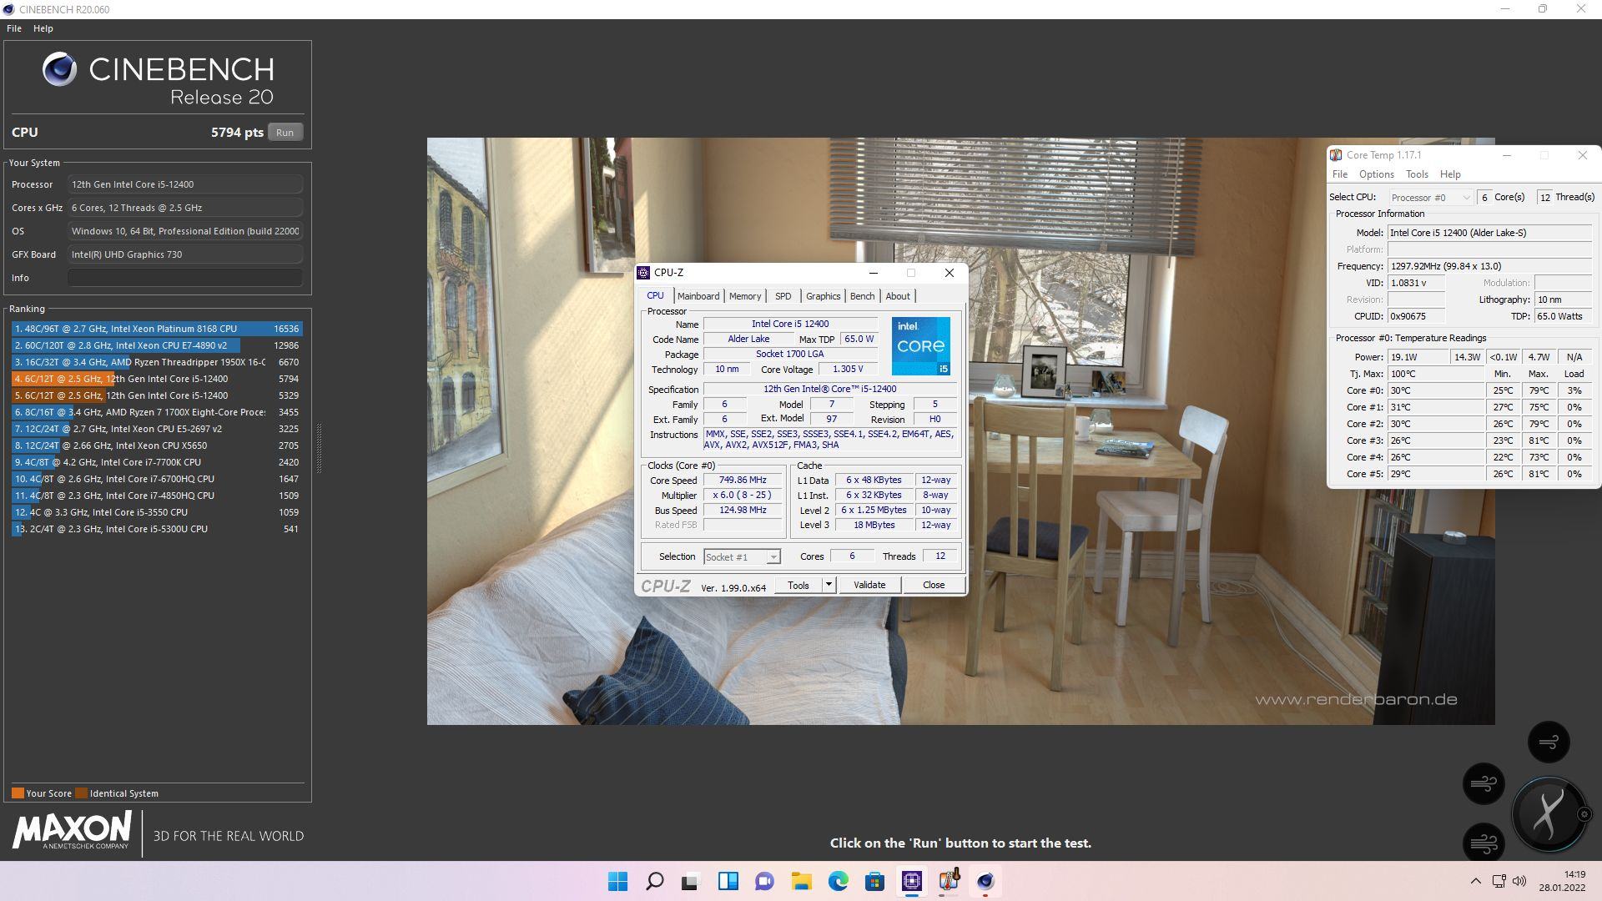Image resolution: width=1602 pixels, height=901 pixels.
Task: Open Core Temp File menu
Action: 1339,174
